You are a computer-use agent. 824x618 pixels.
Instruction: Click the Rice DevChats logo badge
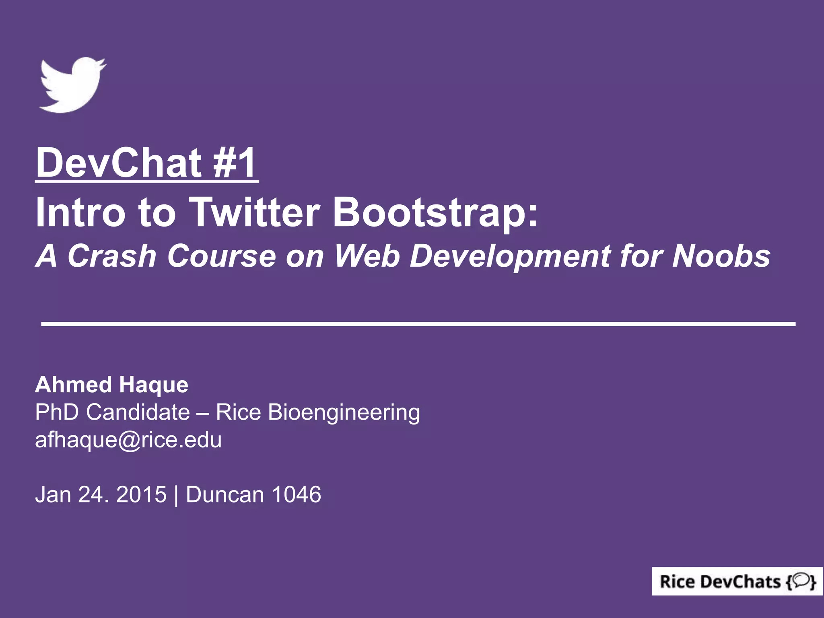(x=737, y=581)
